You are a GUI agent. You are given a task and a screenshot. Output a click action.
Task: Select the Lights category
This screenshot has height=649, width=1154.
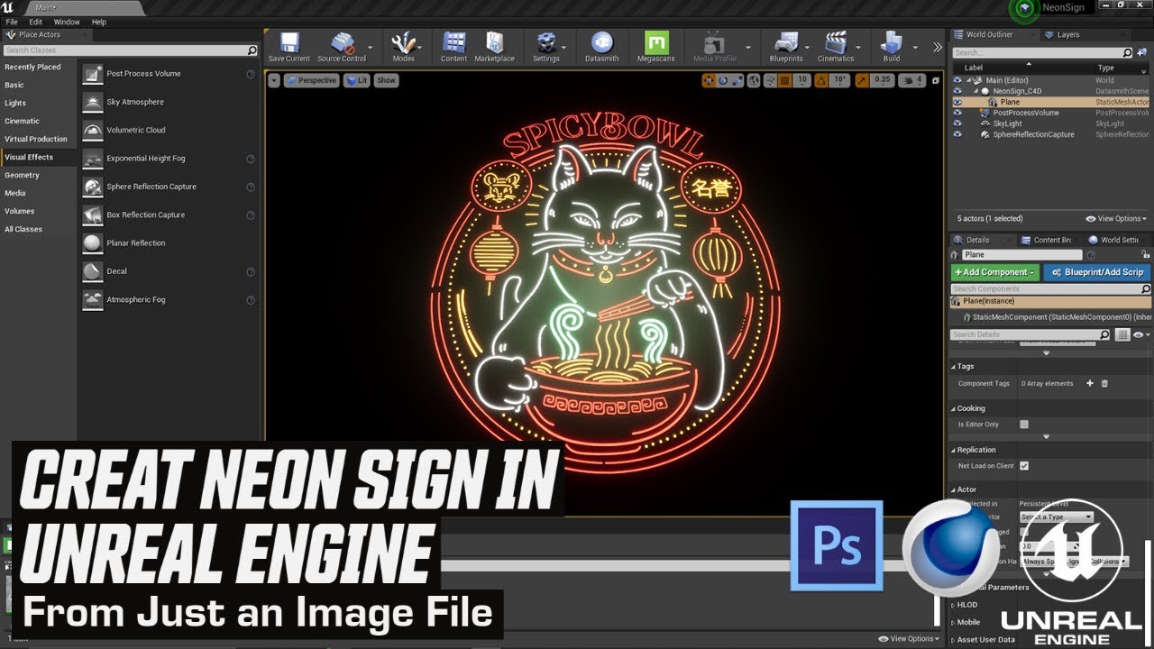click(x=15, y=103)
